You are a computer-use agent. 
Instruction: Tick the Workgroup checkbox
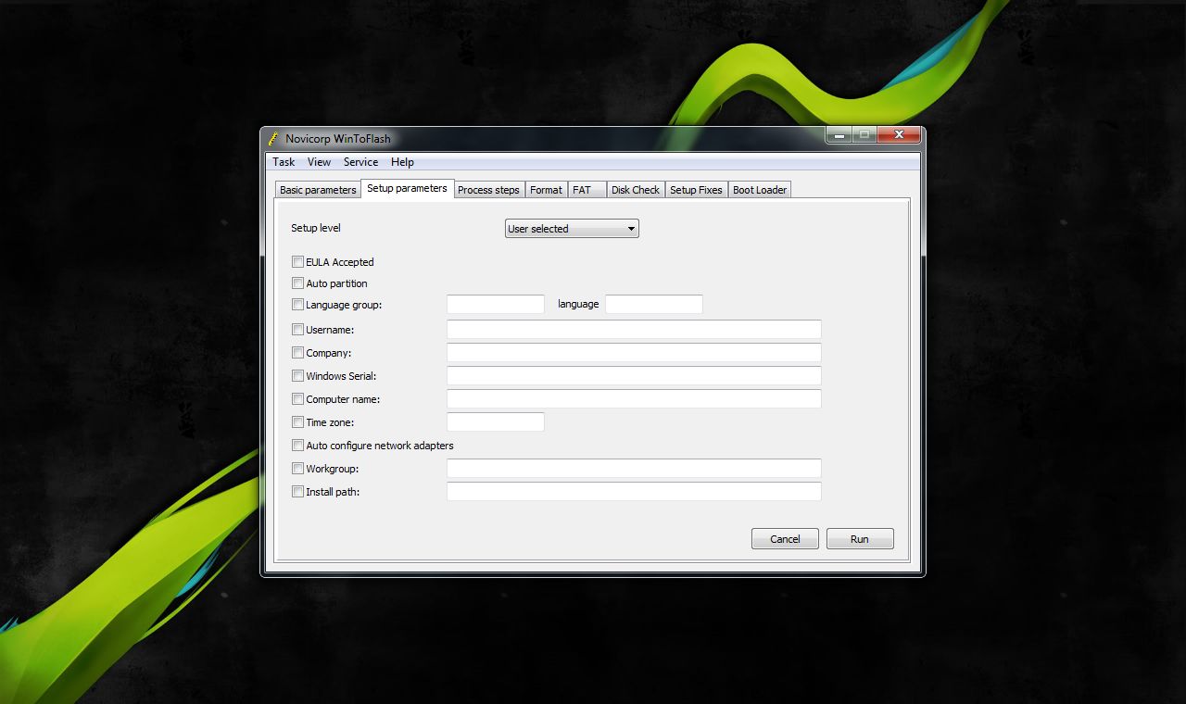coord(297,469)
